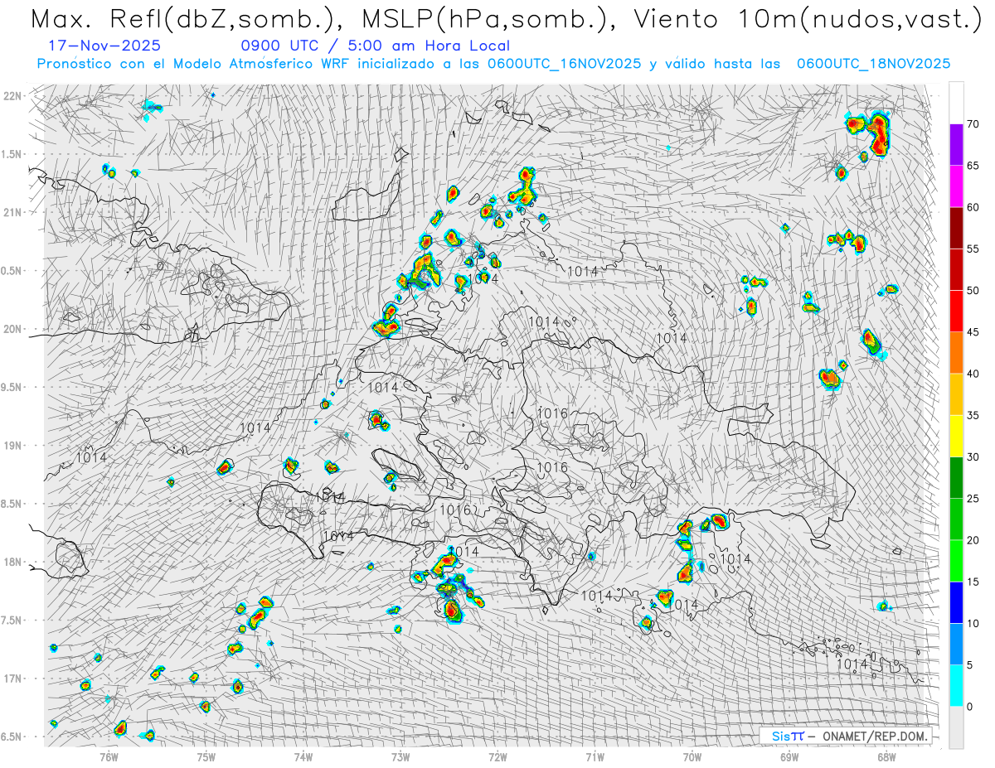Click the '73W' longitude label

[x=400, y=756]
